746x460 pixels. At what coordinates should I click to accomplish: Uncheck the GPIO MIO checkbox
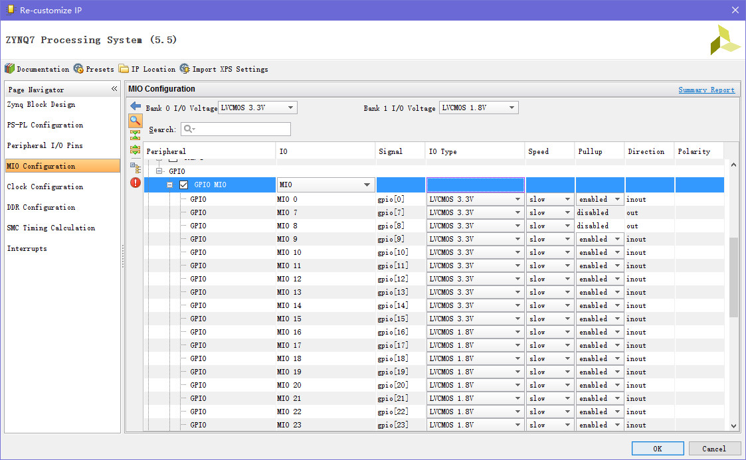pos(183,185)
